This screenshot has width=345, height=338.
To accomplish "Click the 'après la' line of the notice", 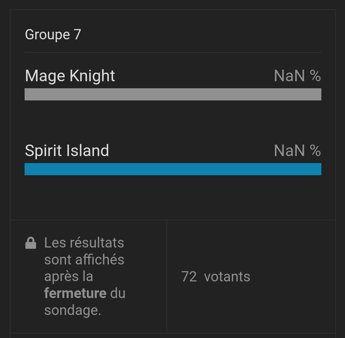I will tap(68, 277).
